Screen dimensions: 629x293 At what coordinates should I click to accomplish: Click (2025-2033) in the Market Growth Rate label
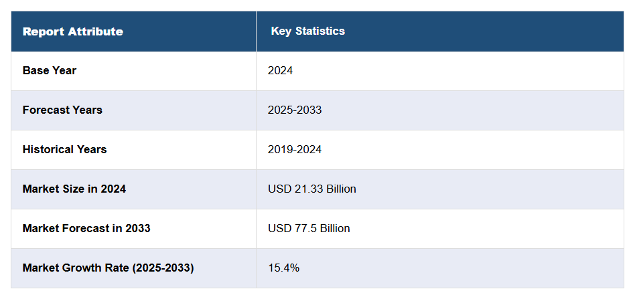(x=163, y=268)
